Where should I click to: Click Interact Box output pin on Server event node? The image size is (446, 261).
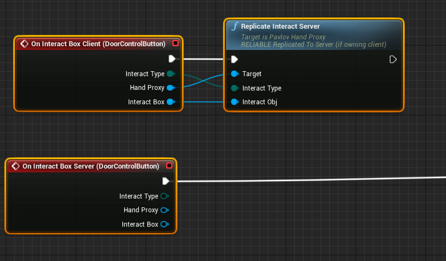pos(165,224)
